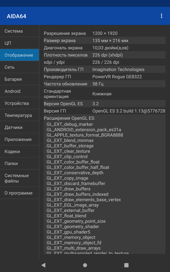The height and width of the screenshot is (272, 170).
Task: Select the ЦП category
Action: coord(20,43)
